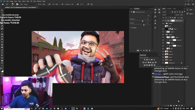Click the foreground color swatch
195x110 pixels.
click(x=1, y=71)
